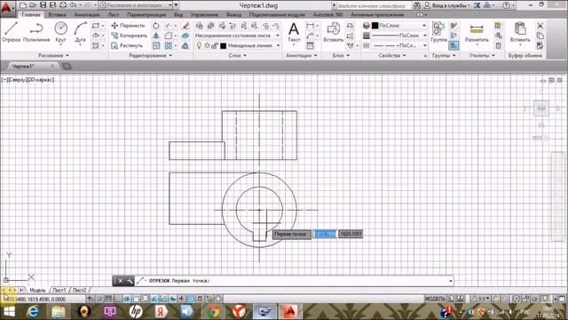Select the Чертеж1 drawing file tab

coord(23,66)
